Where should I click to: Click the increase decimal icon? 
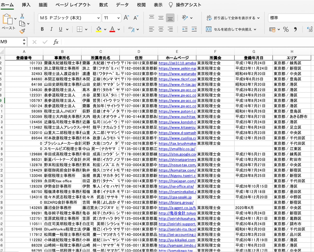point(310,29)
